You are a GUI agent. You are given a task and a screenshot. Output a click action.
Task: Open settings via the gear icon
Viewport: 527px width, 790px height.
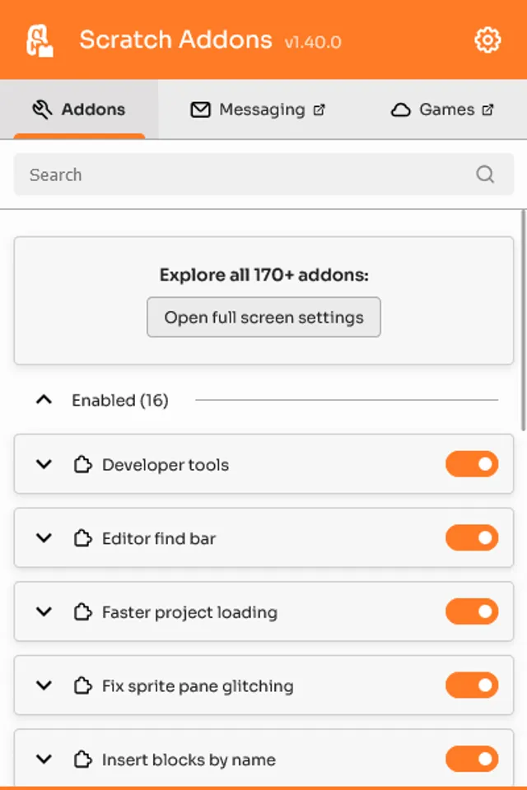pyautogui.click(x=487, y=39)
